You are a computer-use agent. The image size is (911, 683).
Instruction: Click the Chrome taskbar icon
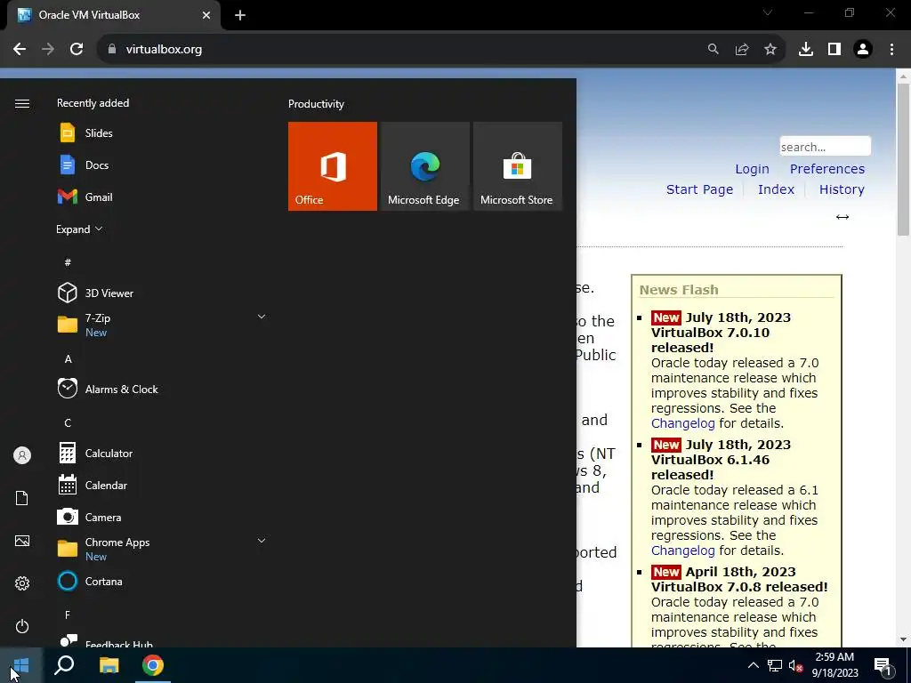point(153,665)
